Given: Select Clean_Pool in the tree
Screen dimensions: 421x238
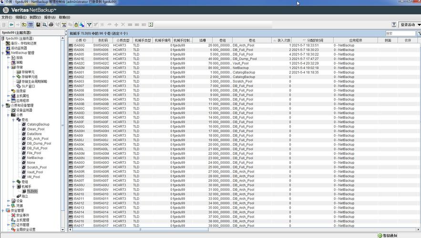Looking at the screenshot, I should coord(36,129).
